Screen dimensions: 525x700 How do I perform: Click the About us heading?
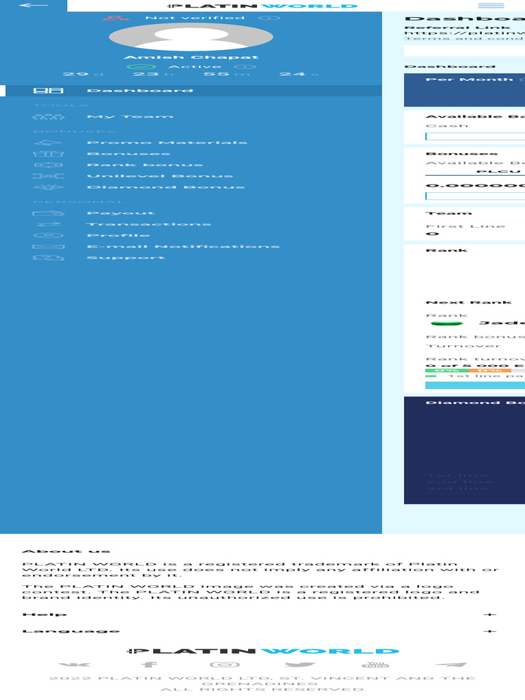[66, 552]
